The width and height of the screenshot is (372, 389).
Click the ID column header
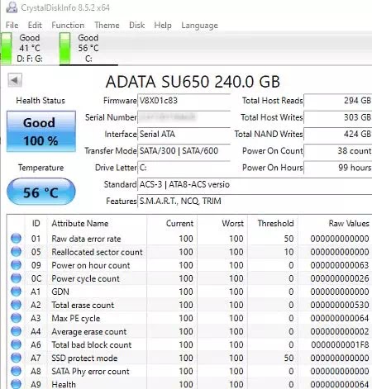pyautogui.click(x=36, y=223)
